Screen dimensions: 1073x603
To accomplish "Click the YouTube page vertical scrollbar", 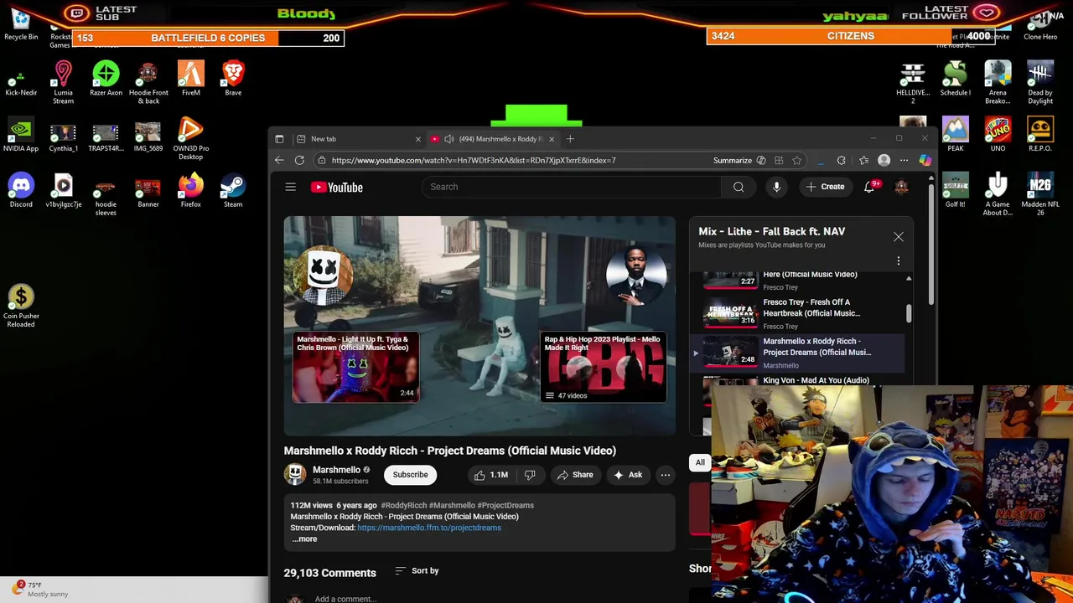I will coord(931,243).
